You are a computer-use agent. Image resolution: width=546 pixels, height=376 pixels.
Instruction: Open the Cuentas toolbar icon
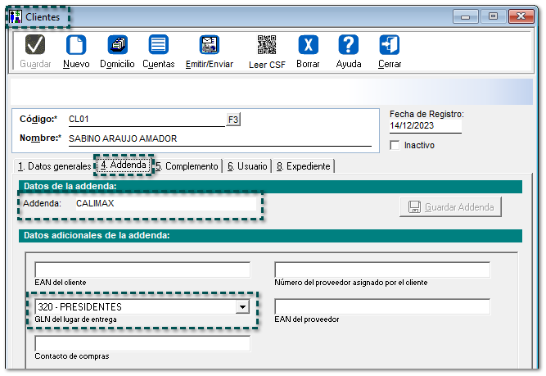(158, 46)
